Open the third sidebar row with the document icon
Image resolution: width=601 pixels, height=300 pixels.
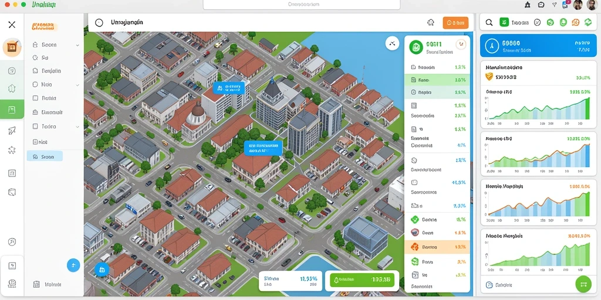point(47,71)
